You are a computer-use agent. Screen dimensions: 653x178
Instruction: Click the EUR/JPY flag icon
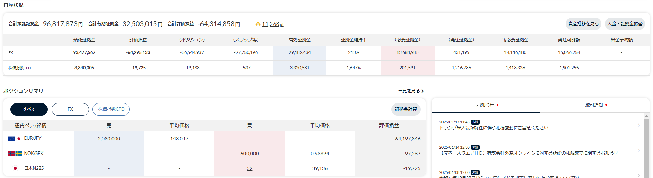click(x=15, y=138)
